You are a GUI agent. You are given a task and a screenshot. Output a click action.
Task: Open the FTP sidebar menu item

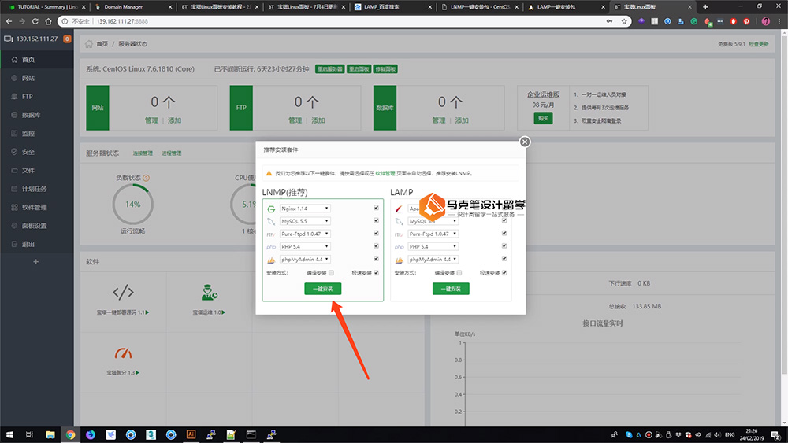coord(37,96)
